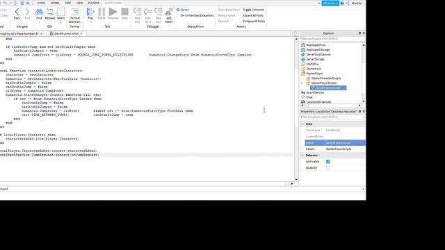Start Play test

[x=90, y=14]
